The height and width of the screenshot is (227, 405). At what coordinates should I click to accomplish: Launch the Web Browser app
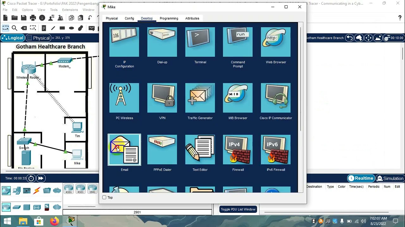276,42
